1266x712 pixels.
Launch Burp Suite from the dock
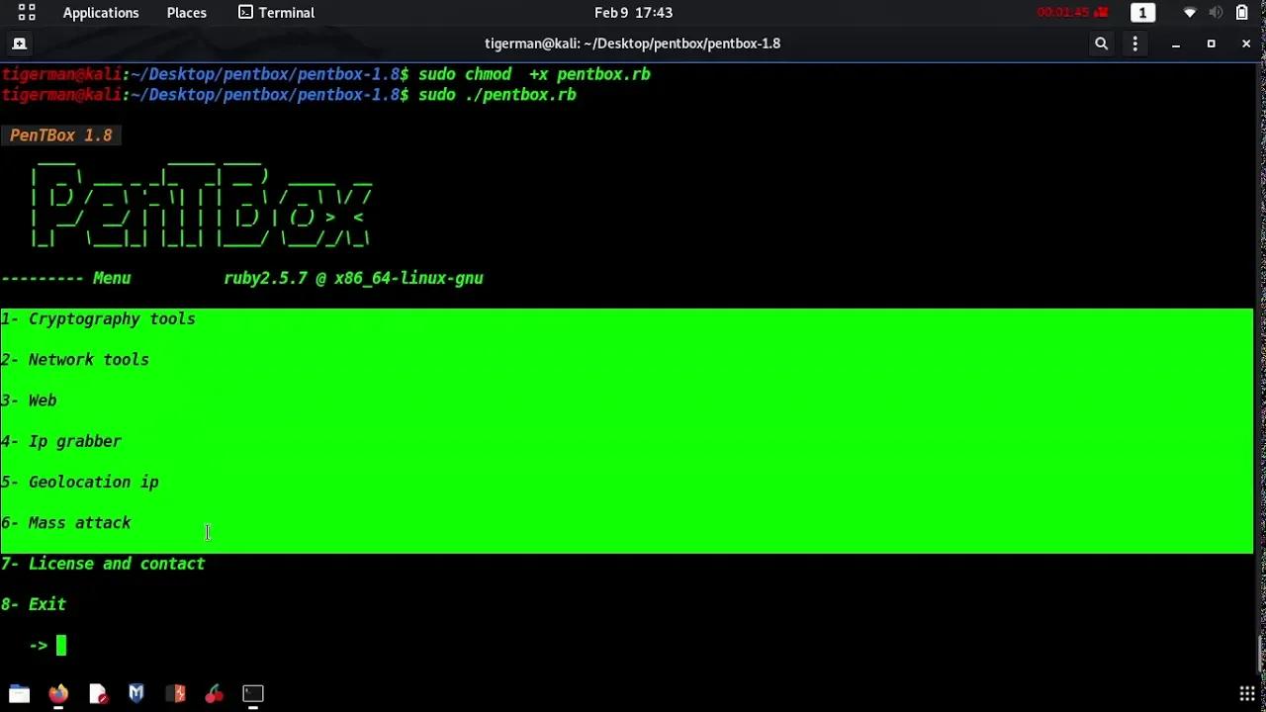coord(176,693)
